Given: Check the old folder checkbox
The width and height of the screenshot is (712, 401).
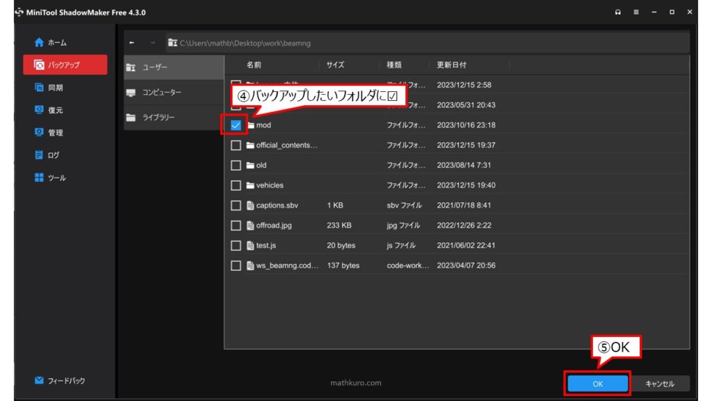Looking at the screenshot, I should tap(236, 166).
